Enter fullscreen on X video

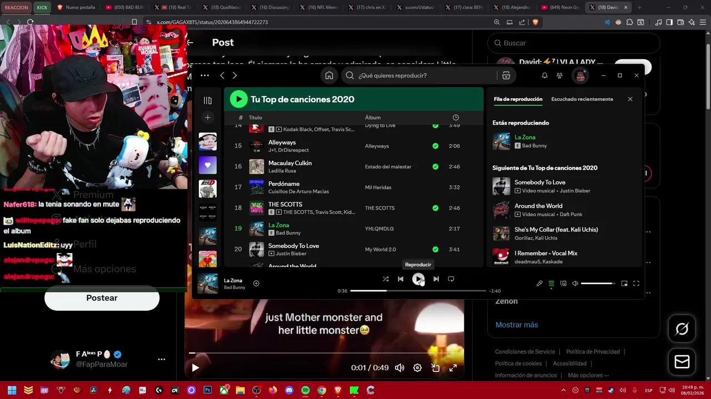(x=453, y=367)
